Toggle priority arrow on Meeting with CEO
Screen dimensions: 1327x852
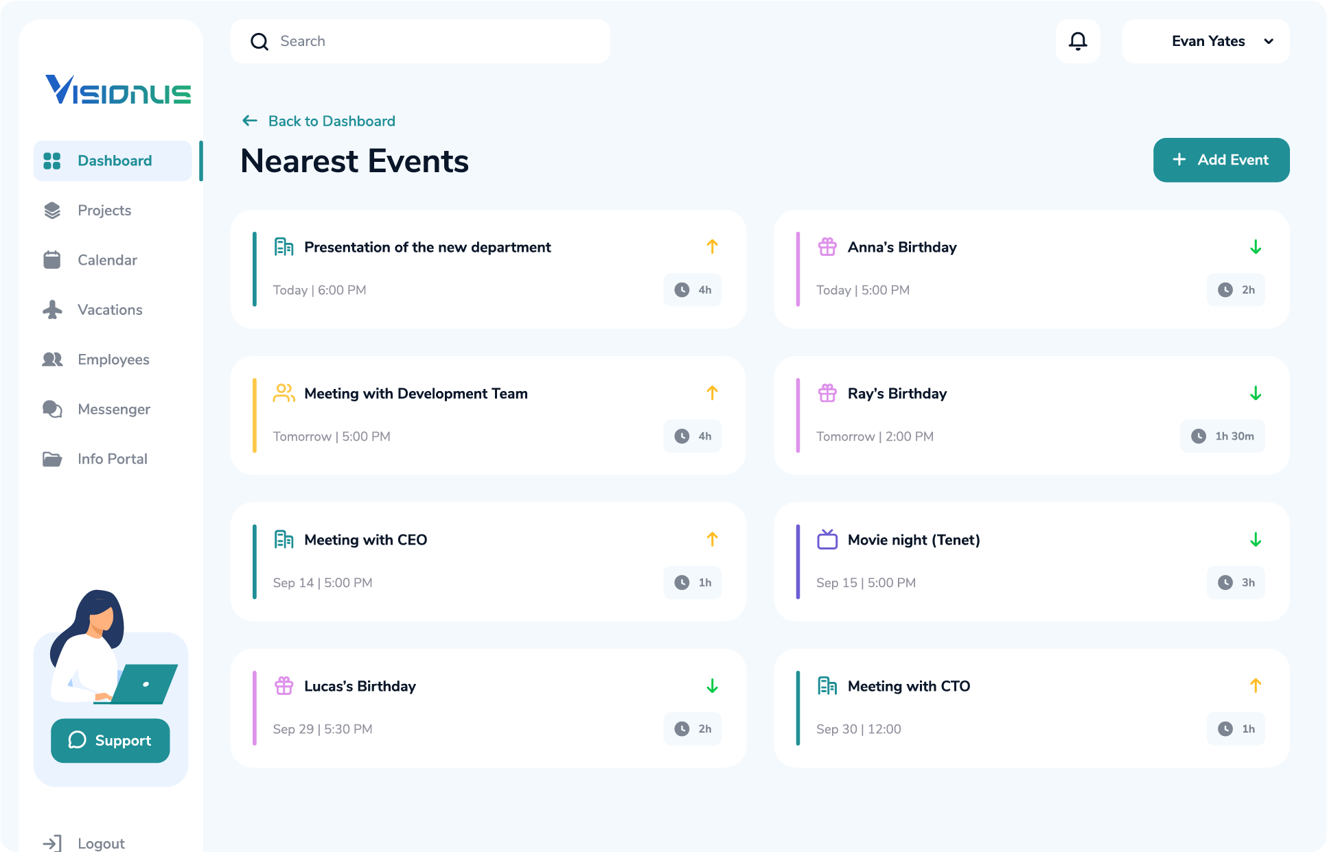[713, 539]
